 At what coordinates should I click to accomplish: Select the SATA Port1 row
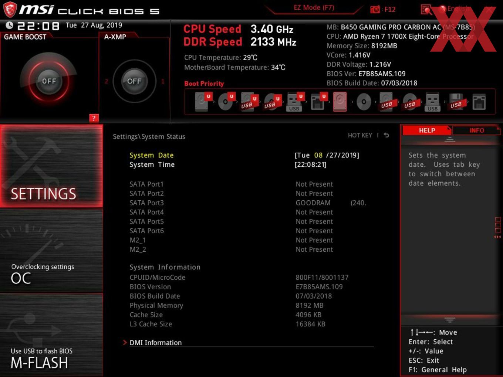click(x=231, y=184)
